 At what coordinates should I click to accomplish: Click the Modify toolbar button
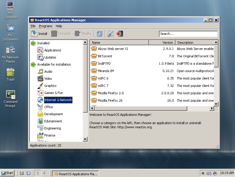[83, 34]
